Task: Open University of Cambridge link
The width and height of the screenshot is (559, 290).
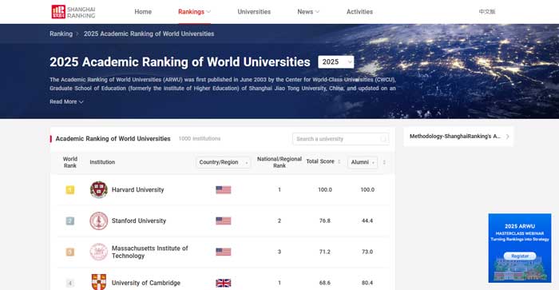Action: 146,283
